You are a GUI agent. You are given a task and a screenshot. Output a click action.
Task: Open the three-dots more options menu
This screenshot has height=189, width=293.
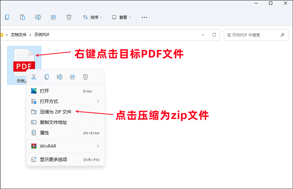coord(144,17)
